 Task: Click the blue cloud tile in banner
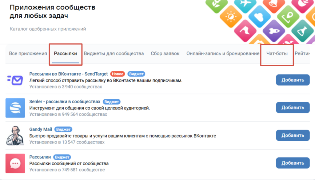tap(259, 17)
